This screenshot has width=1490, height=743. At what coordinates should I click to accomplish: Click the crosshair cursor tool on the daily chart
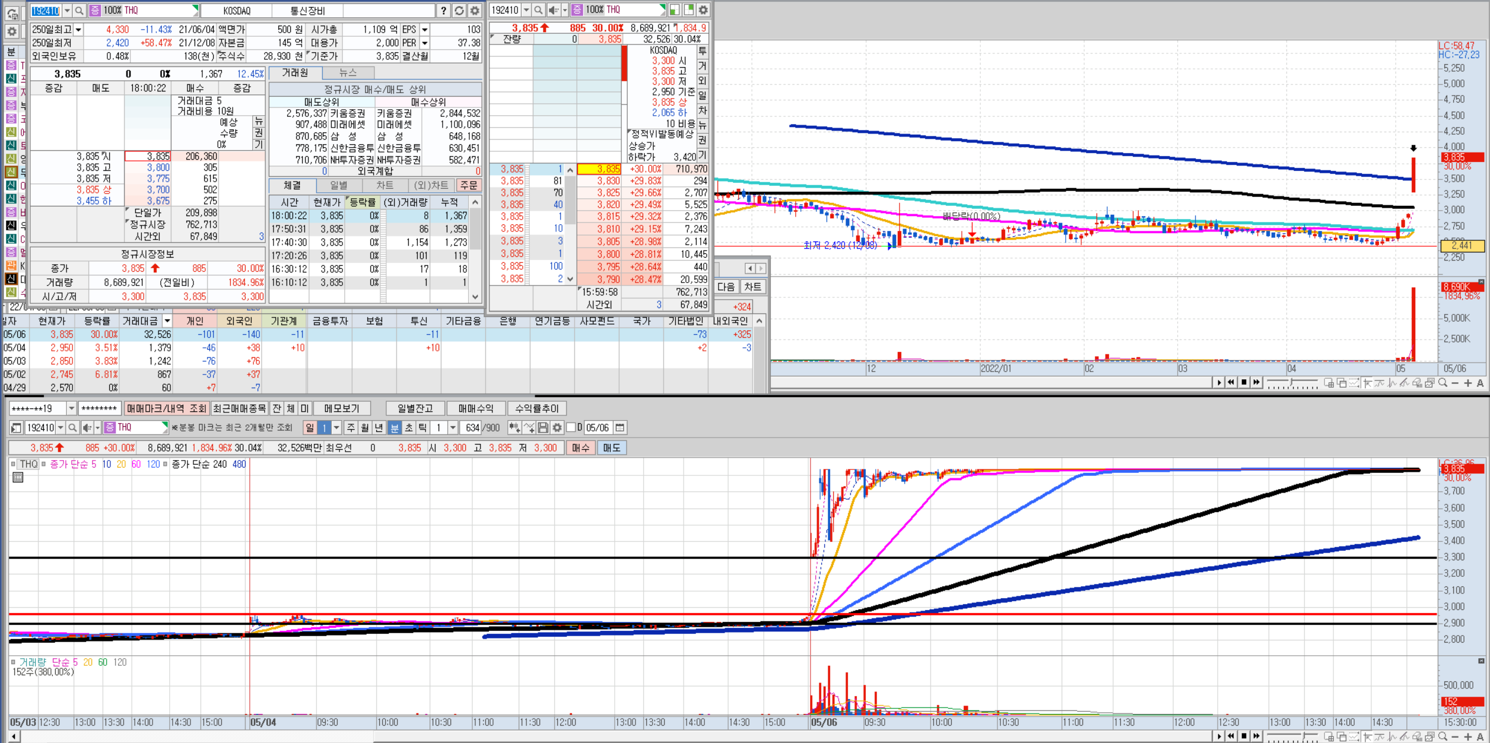(1367, 383)
